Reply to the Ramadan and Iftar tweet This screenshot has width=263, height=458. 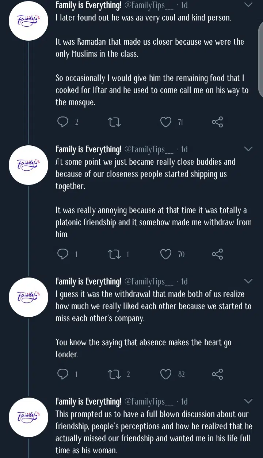[63, 122]
